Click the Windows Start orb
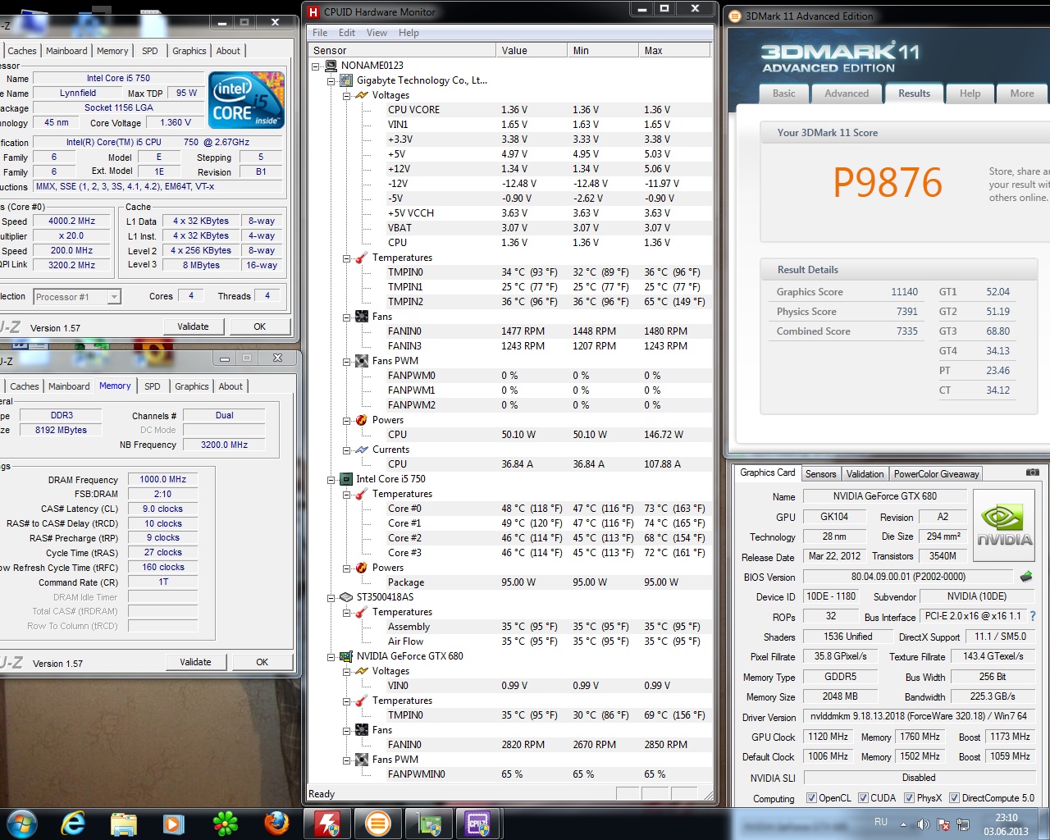The image size is (1050, 840). pos(21,823)
